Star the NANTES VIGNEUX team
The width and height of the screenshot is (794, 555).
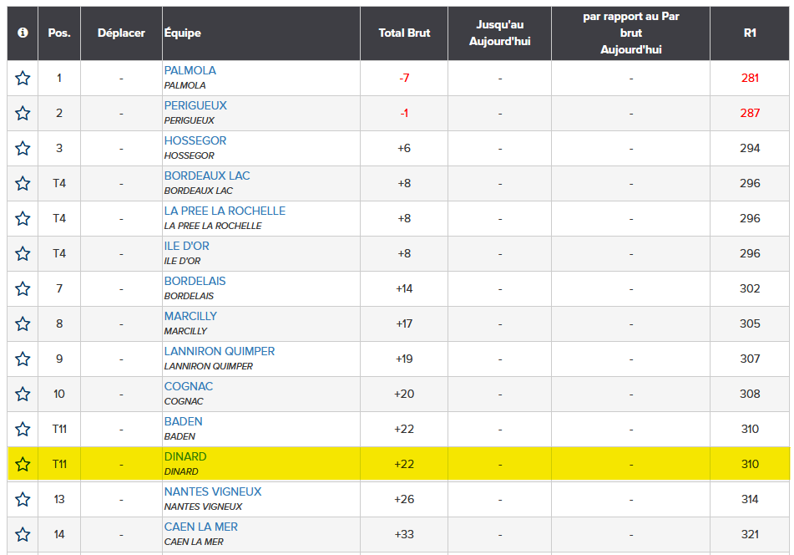pos(23,499)
